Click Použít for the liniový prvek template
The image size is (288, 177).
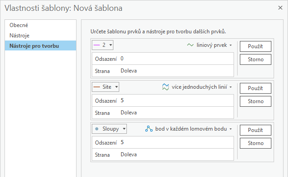(256, 46)
